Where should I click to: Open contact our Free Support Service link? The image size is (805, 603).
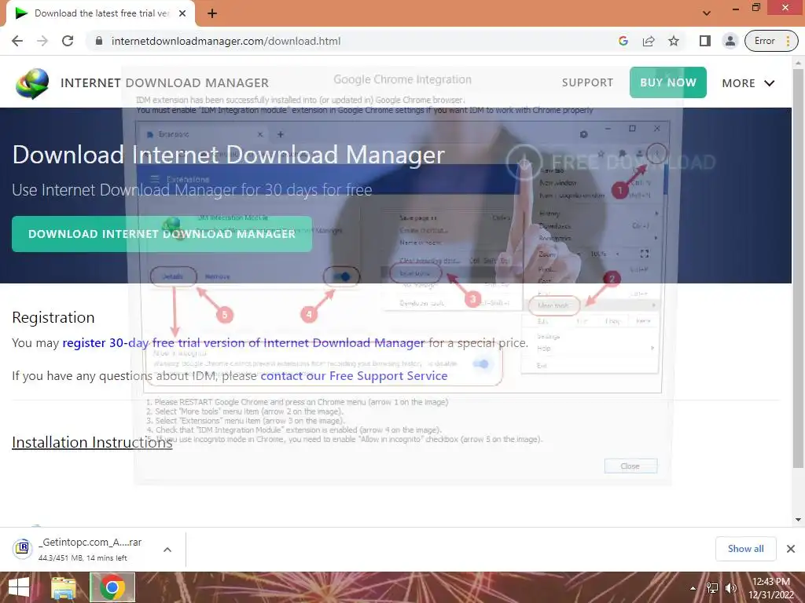coord(355,376)
